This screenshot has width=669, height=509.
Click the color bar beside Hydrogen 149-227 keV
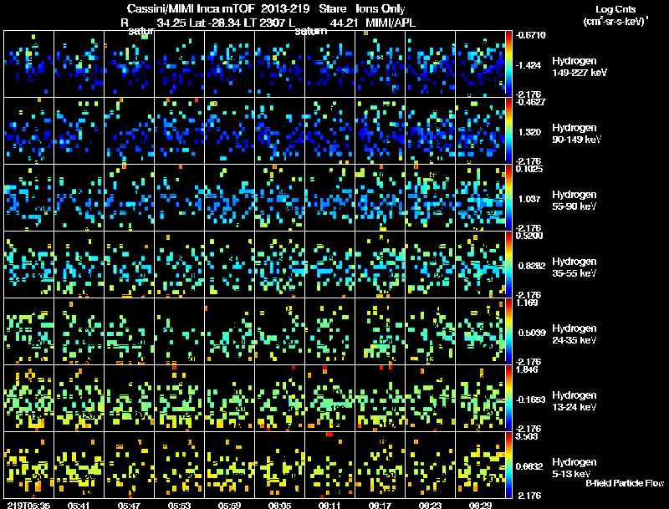pyautogui.click(x=508, y=64)
